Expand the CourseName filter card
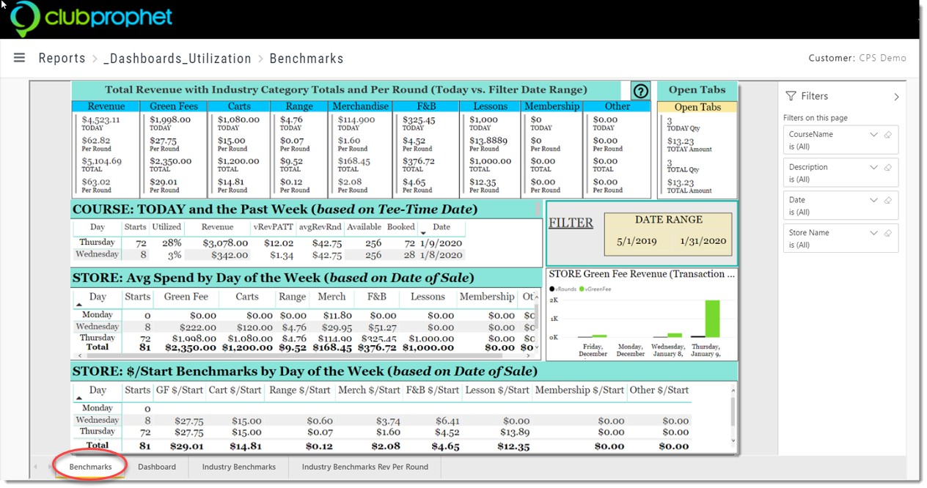 [x=873, y=135]
